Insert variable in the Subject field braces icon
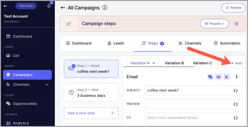The width and height of the screenshot is (248, 127). coord(236,91)
